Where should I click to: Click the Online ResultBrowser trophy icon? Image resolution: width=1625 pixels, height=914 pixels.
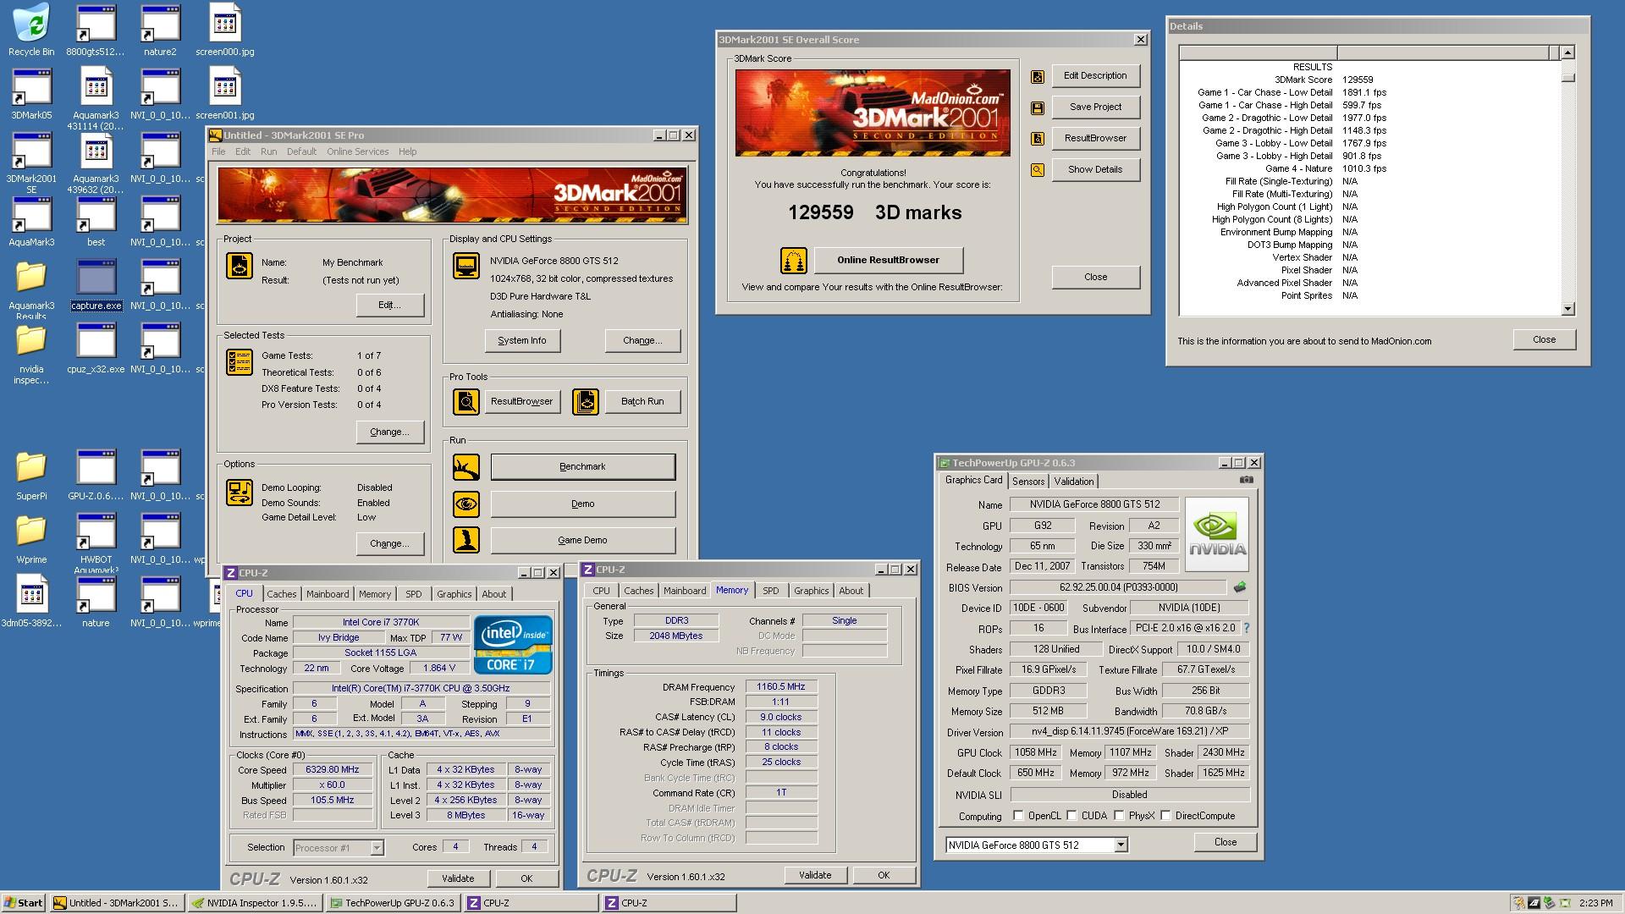click(x=794, y=261)
